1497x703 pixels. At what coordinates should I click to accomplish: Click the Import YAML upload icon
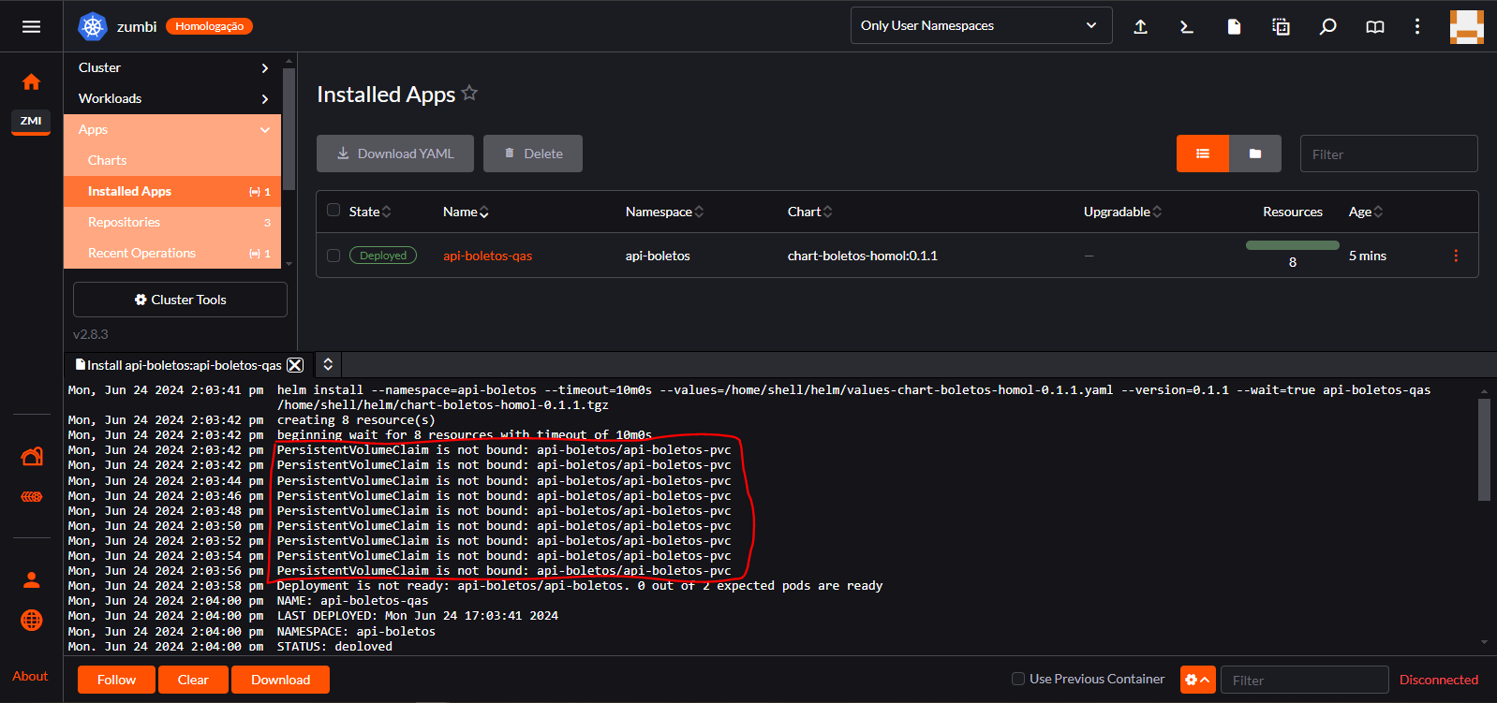1140,26
